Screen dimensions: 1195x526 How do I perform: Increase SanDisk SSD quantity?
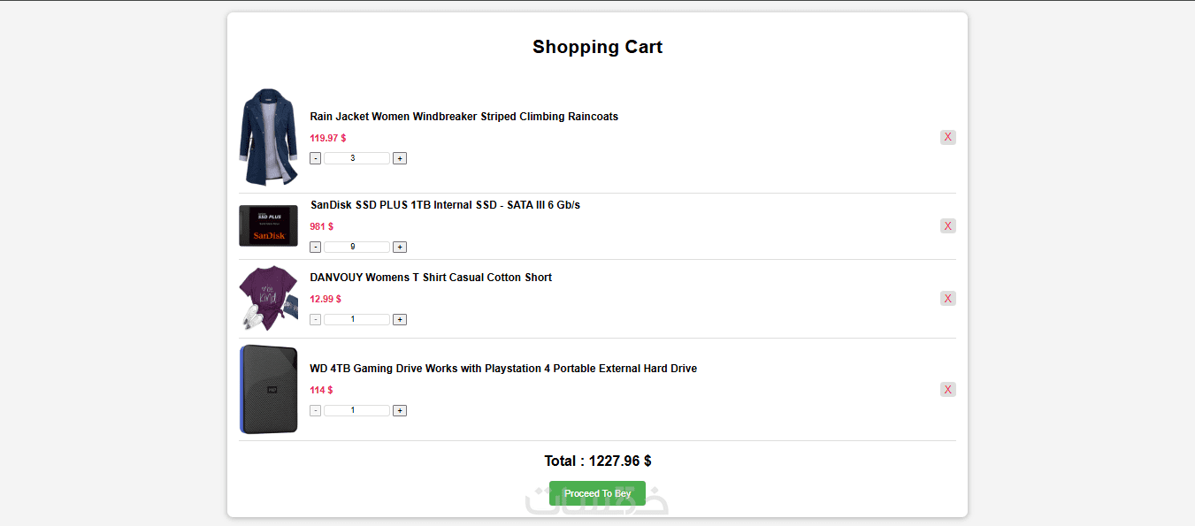(x=400, y=247)
